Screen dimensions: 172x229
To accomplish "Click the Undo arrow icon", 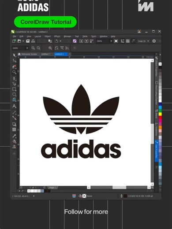I will [x=56, y=41].
